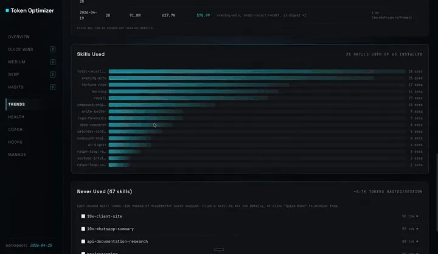Click the total-recall usage bar
Viewport: 438px width, 254px height.
(257, 72)
